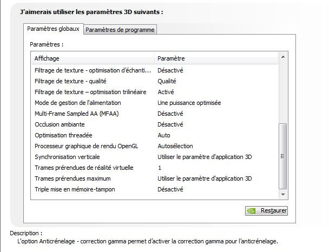Select Multi-Frame Sampled AA (MFAA) row
The image size is (329, 252).
(x=155, y=114)
